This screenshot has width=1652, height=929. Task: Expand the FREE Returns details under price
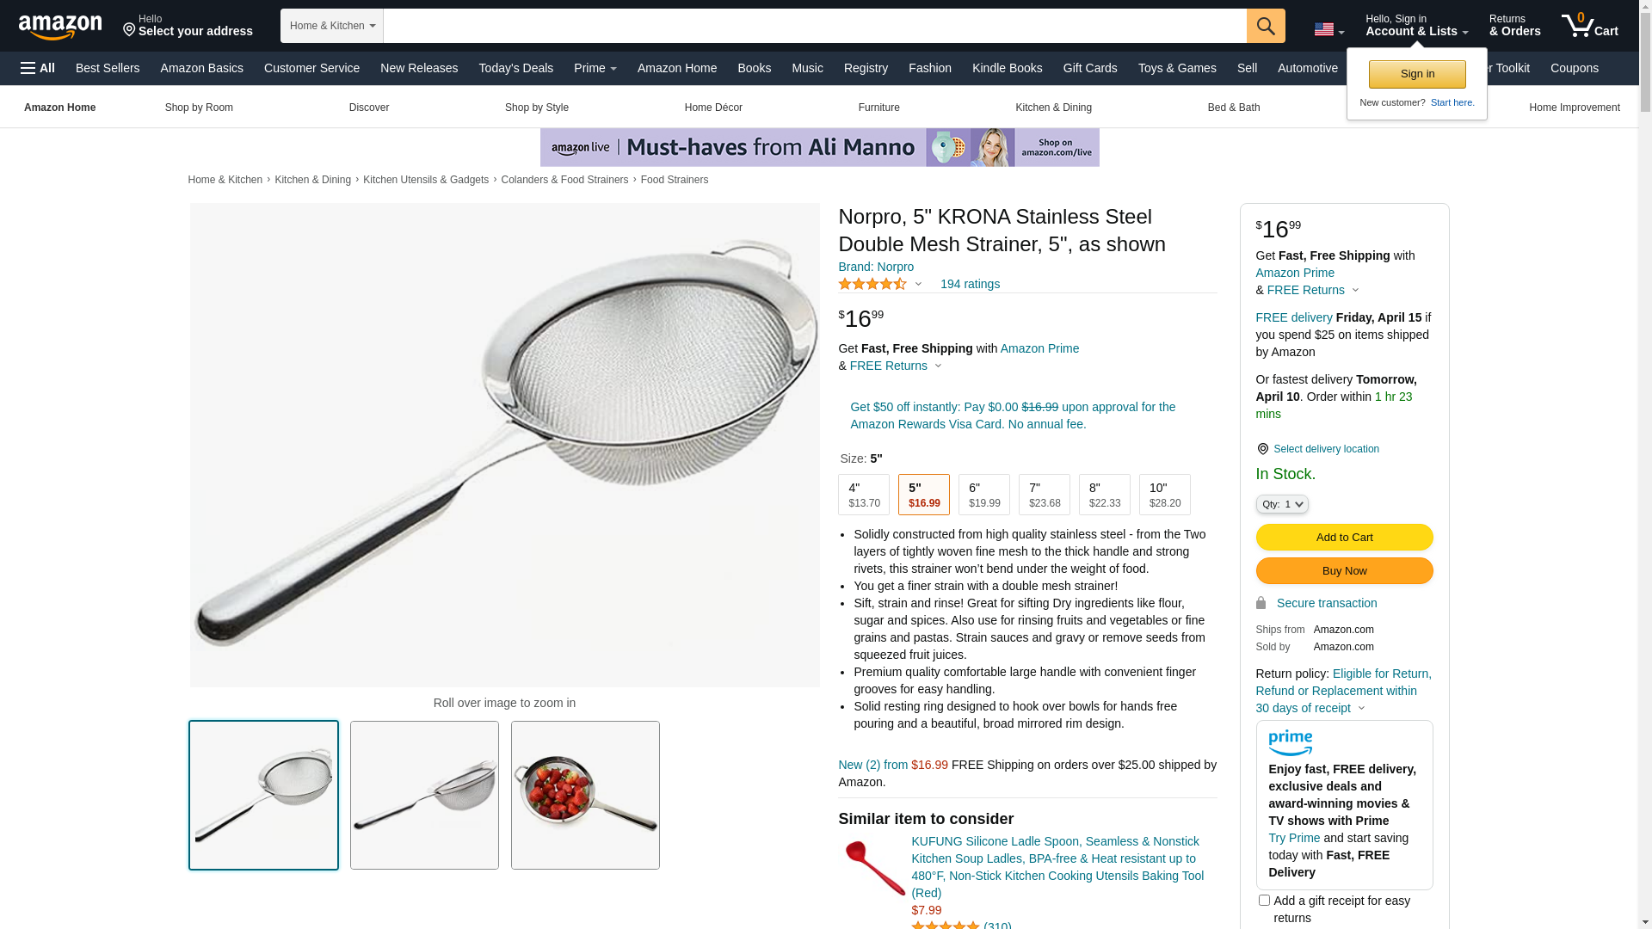tap(896, 366)
